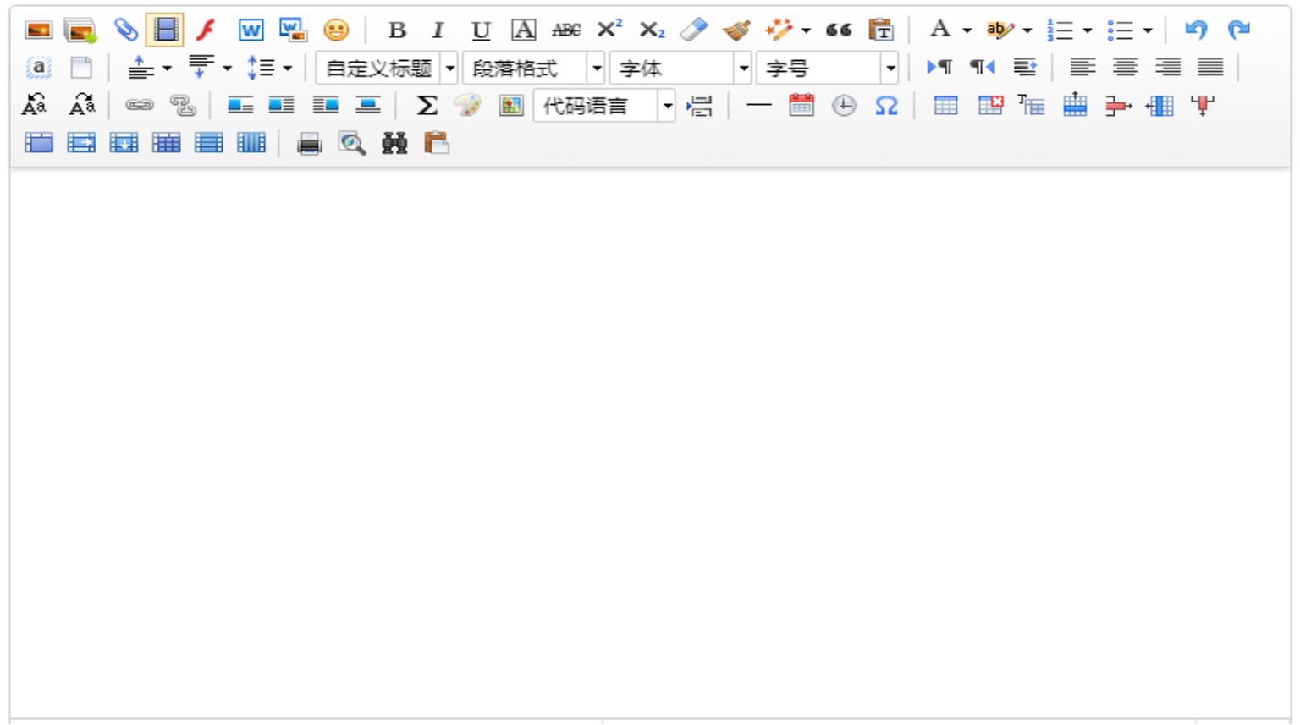This screenshot has width=1300, height=725.
Task: Undo the last action
Action: pyautogui.click(x=1195, y=30)
